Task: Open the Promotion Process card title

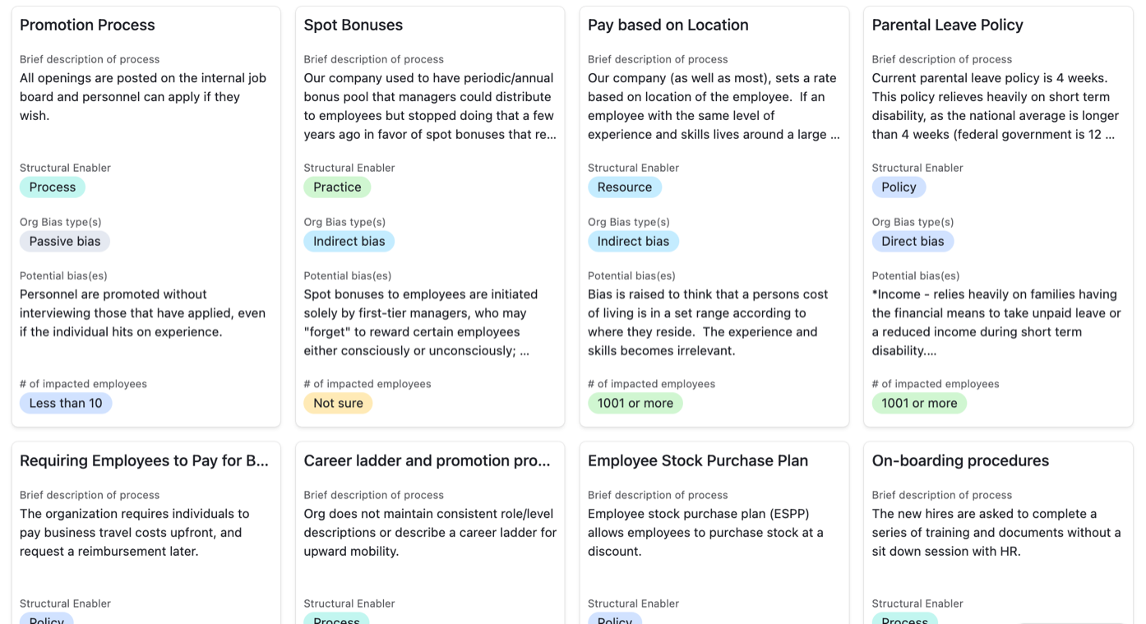Action: pos(87,25)
